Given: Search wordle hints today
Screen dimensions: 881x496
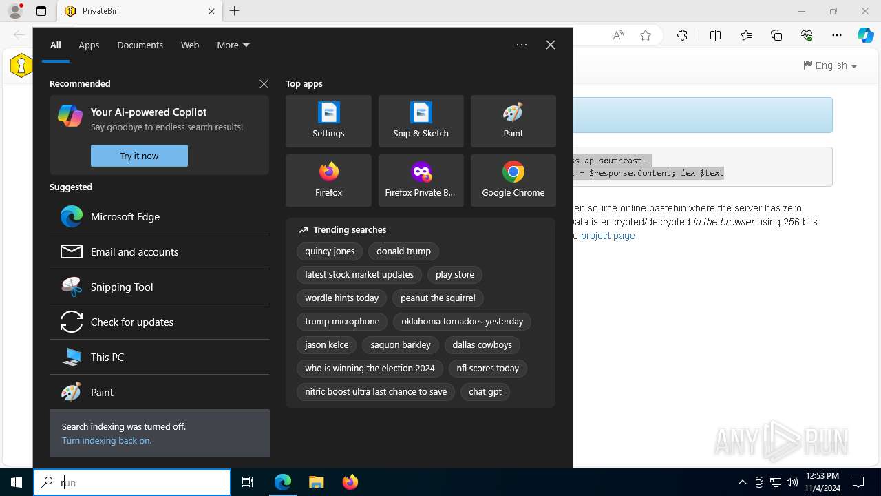Looking at the screenshot, I should point(342,298).
